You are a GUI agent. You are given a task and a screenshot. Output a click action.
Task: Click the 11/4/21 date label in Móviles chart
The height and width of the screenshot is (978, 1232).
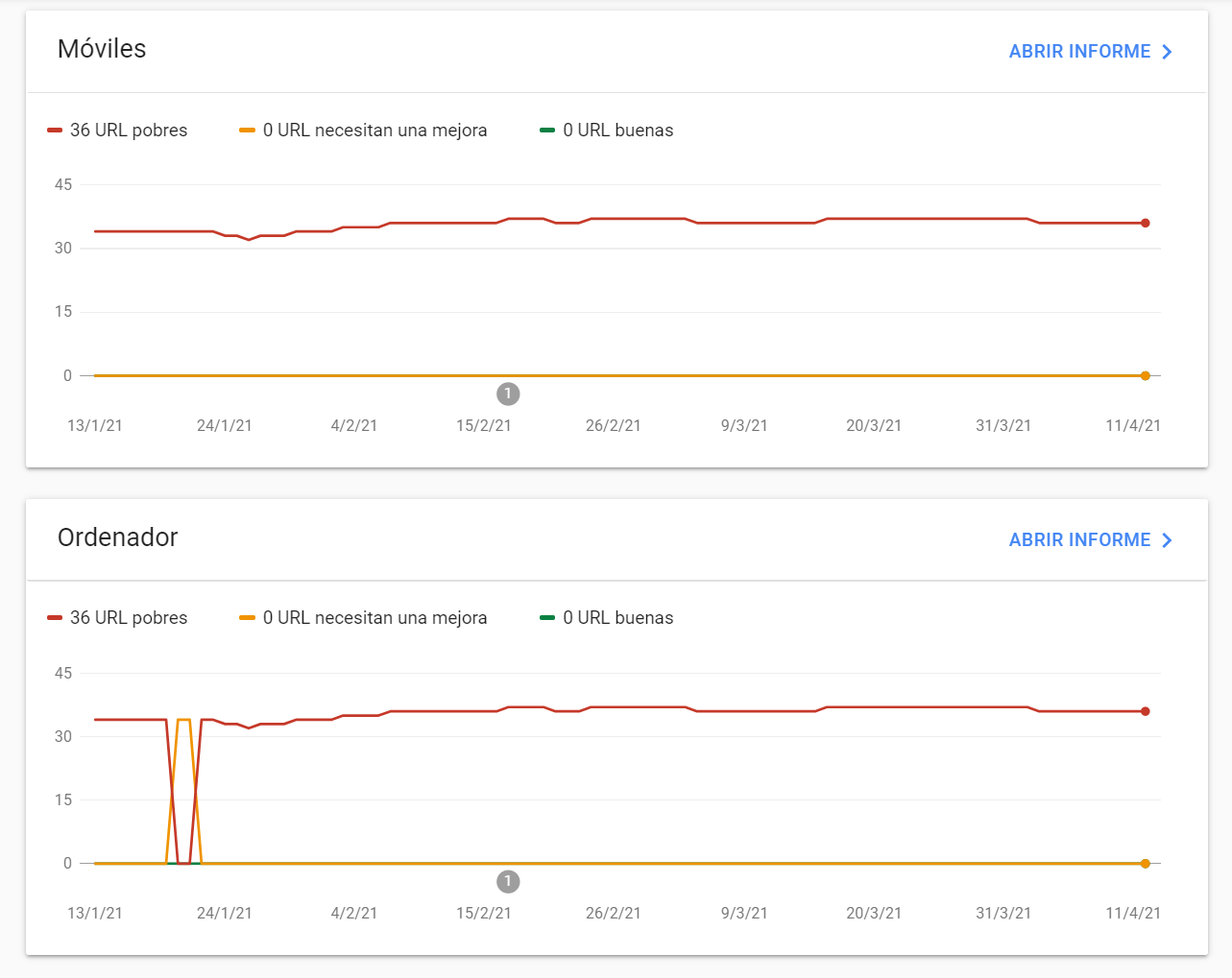pos(1133,425)
